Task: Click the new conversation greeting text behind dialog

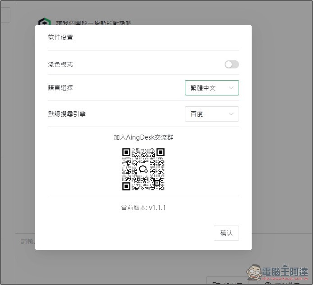Action: (94, 23)
